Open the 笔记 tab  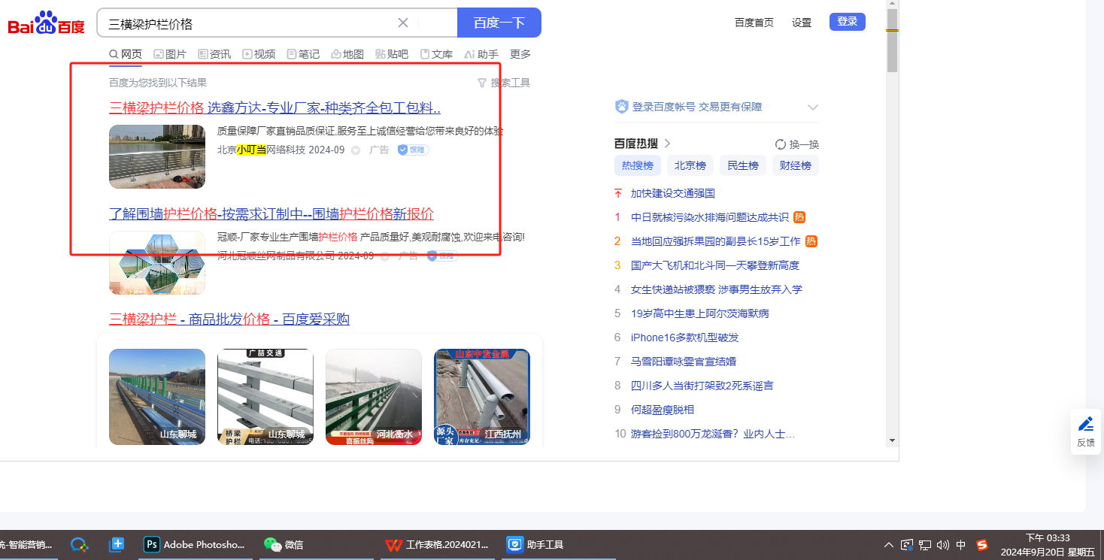tap(303, 54)
